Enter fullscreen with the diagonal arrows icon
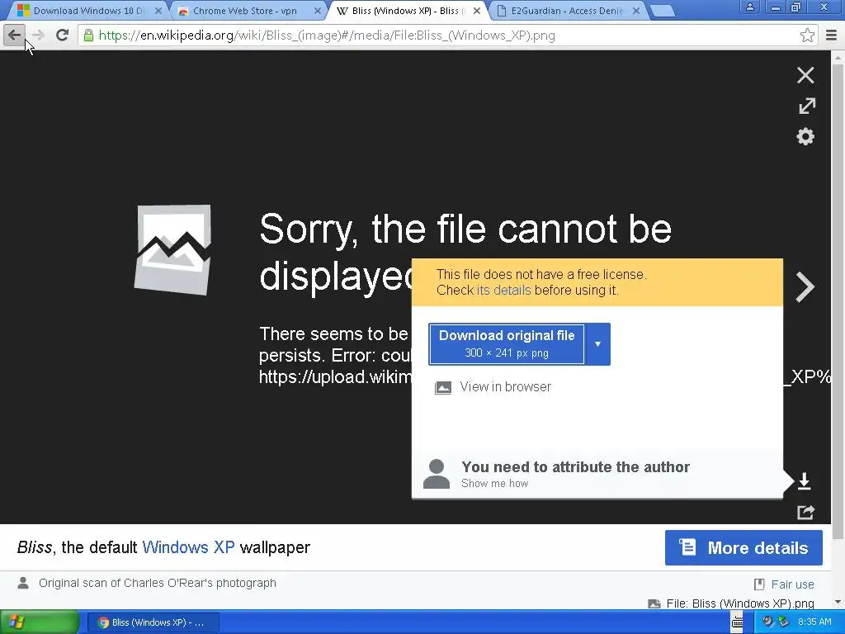Screen dimensions: 845x634 coord(806,106)
